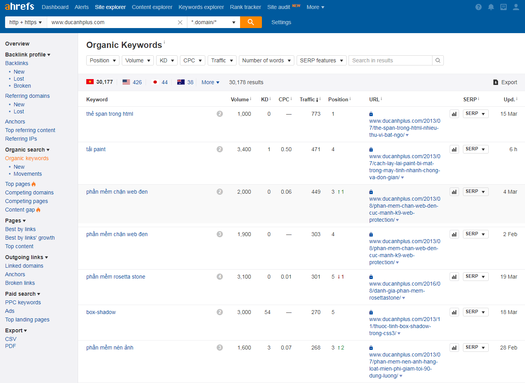The image size is (525, 383).
Task: Open the Position filter dropdown
Action: [x=103, y=60]
